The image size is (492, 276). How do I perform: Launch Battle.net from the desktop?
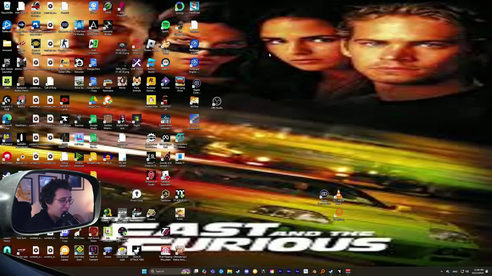click(7, 27)
